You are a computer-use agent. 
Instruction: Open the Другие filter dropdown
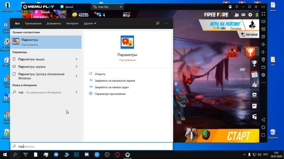click(x=90, y=23)
